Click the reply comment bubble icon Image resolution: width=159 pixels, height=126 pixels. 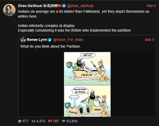point(20,121)
